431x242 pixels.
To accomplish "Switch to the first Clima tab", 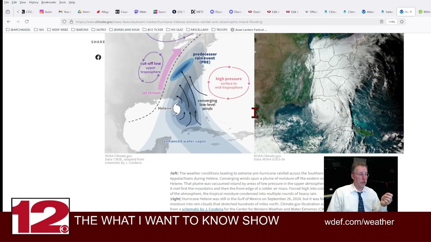I will tap(330, 12).
